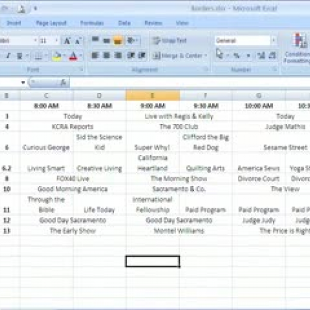Viewport: 310px width, 310px height.
Task: Switch to the View tab
Action: pyautogui.click(x=182, y=23)
